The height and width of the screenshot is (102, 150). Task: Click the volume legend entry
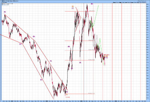pyautogui.click(x=6, y=5)
